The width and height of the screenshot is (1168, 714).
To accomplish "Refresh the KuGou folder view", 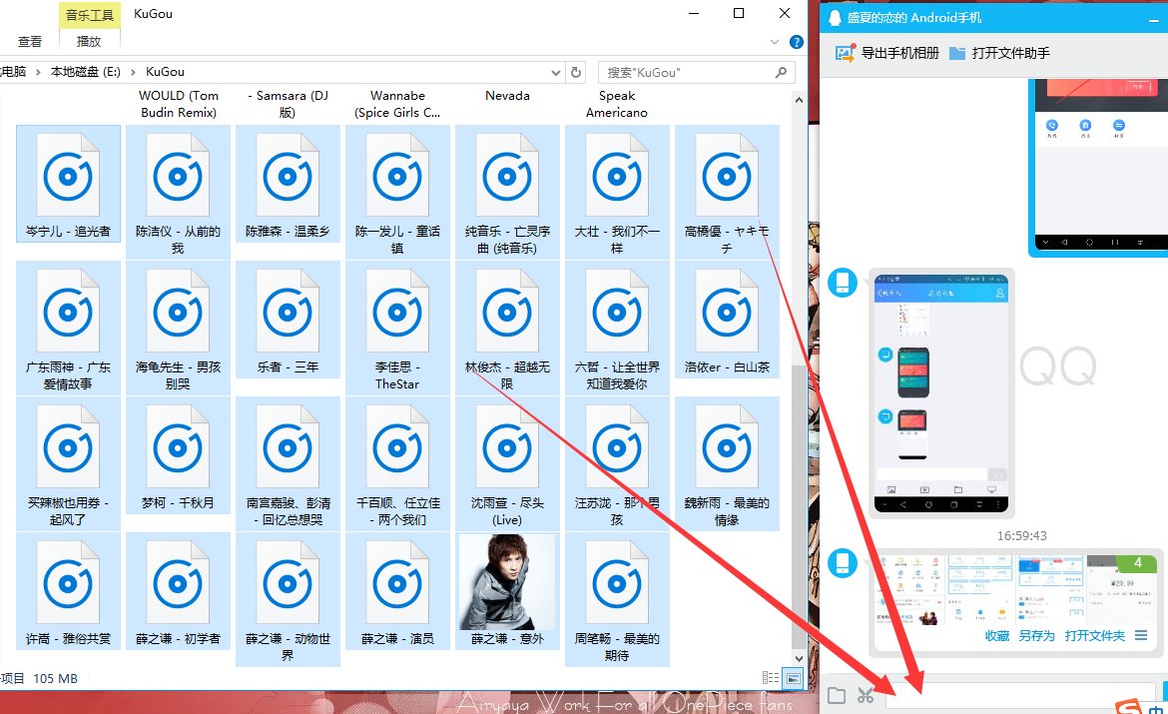I will pos(576,72).
